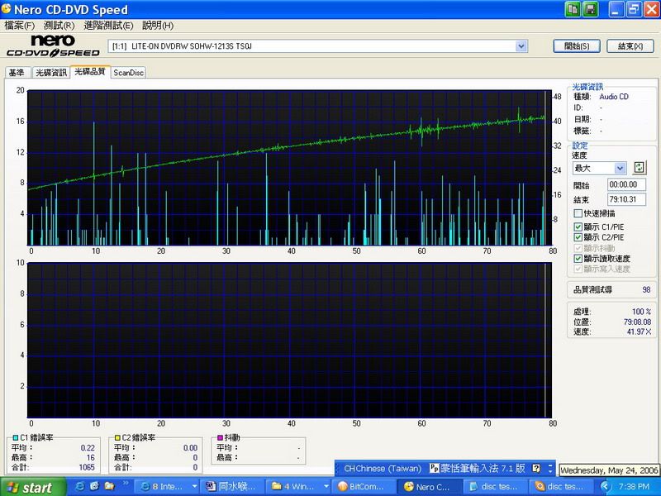Open the Windows start menu
The image size is (661, 496).
(x=33, y=487)
